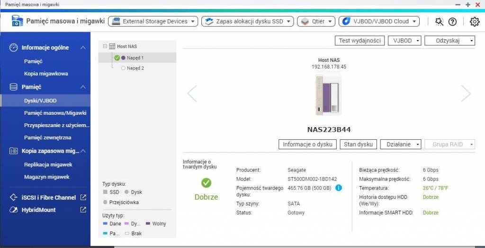Click the Host NAS enclosure icon in tree
Image resolution: width=485 pixels, height=248 pixels.
(112, 46)
